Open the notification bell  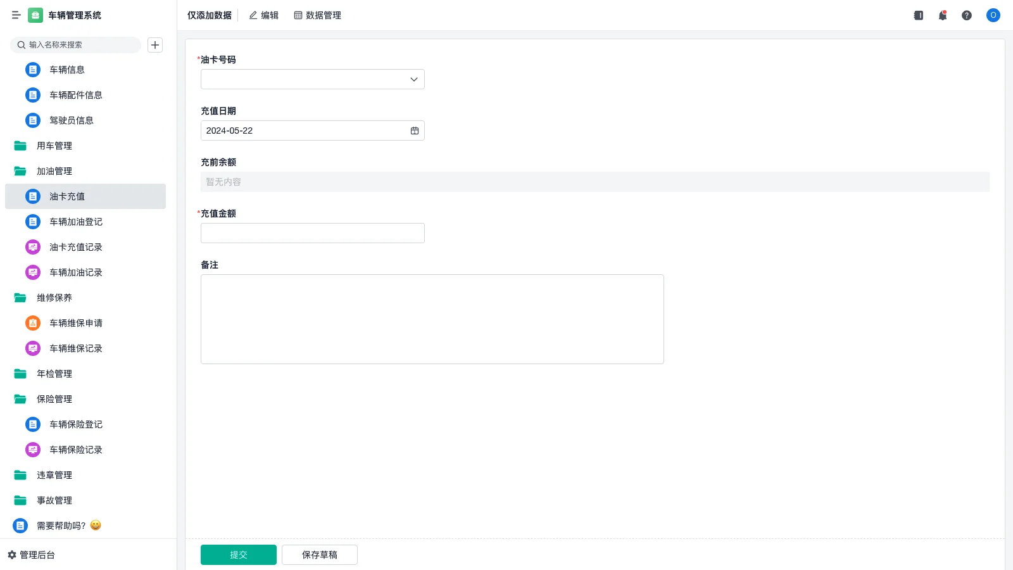coord(943,15)
